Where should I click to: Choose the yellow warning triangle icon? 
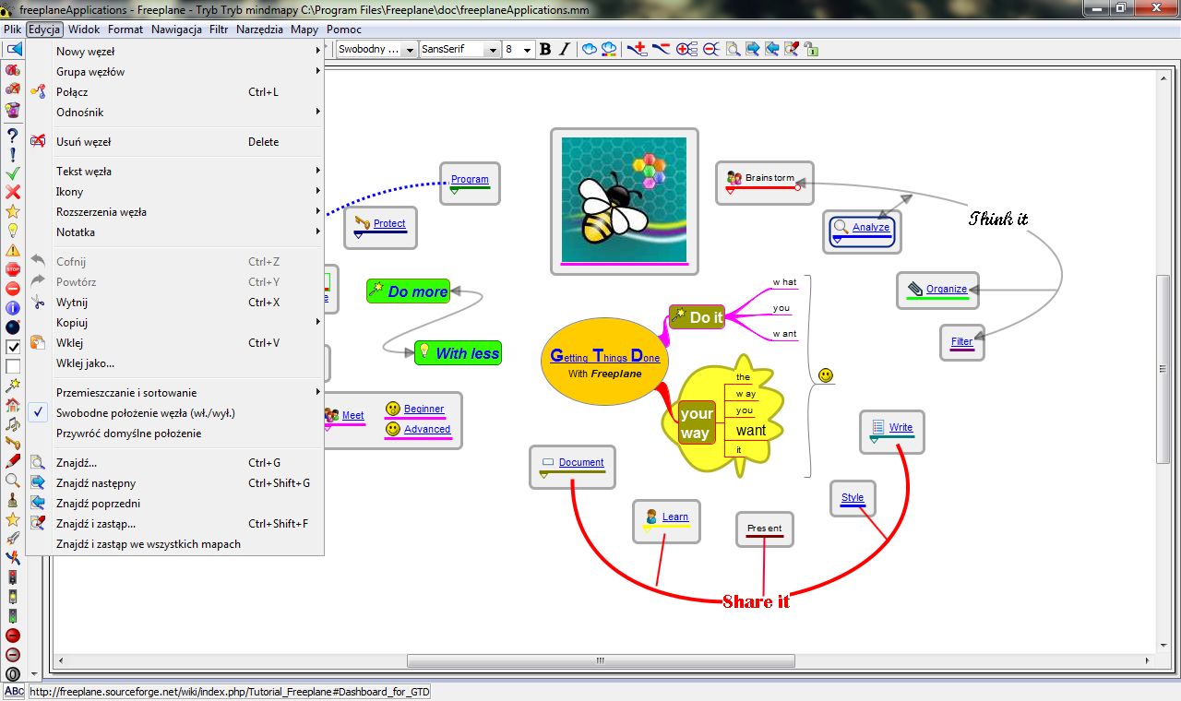(13, 250)
